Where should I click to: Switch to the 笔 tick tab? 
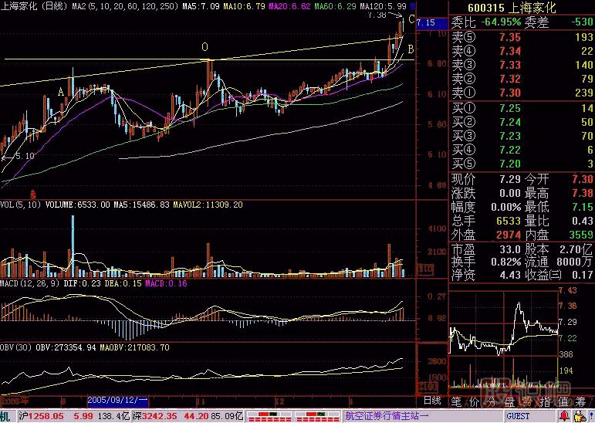(x=456, y=401)
